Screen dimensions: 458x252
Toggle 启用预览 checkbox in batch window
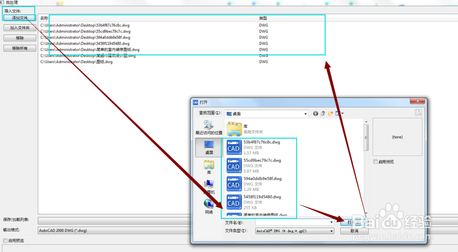5,241
